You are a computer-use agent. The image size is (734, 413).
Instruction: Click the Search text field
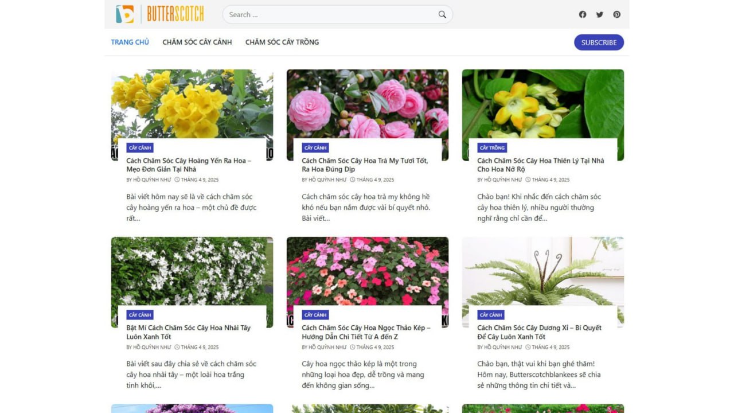click(330, 15)
